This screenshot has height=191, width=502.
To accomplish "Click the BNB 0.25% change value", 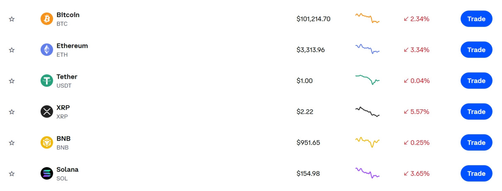I will (417, 143).
